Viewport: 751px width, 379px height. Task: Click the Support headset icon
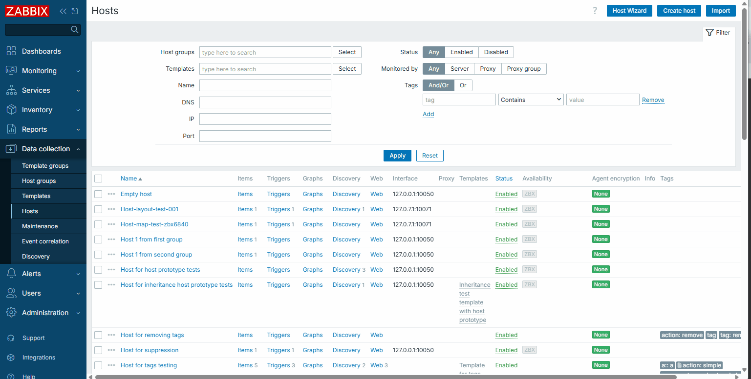click(x=11, y=338)
